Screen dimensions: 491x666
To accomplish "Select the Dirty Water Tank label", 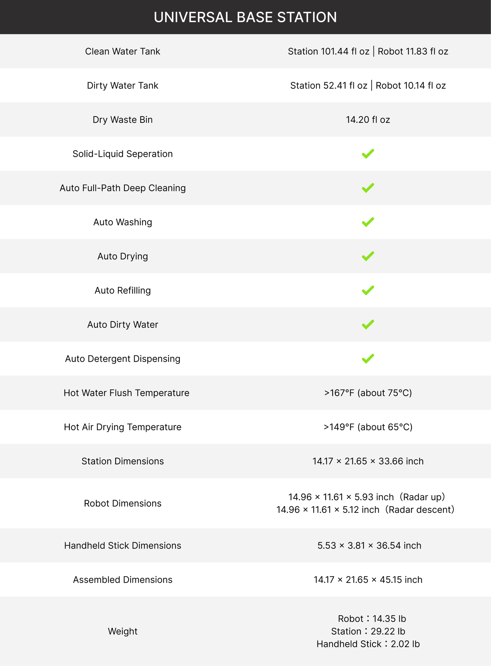I will pos(122,85).
